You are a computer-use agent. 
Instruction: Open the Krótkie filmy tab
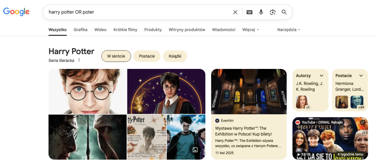pos(125,30)
